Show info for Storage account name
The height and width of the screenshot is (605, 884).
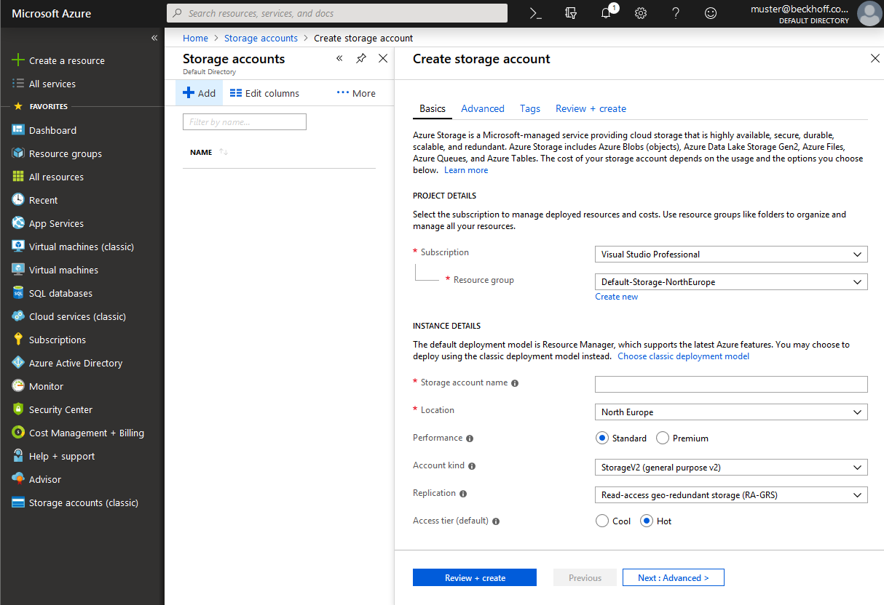point(515,383)
